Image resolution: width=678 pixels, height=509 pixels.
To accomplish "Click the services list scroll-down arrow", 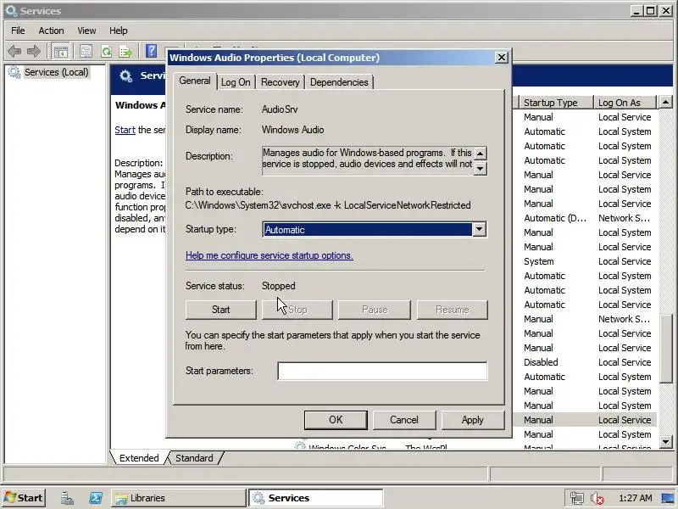I will coord(666,442).
